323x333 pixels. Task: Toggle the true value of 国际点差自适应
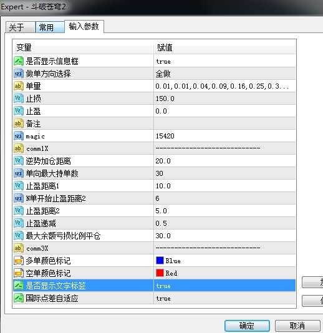click(224, 298)
